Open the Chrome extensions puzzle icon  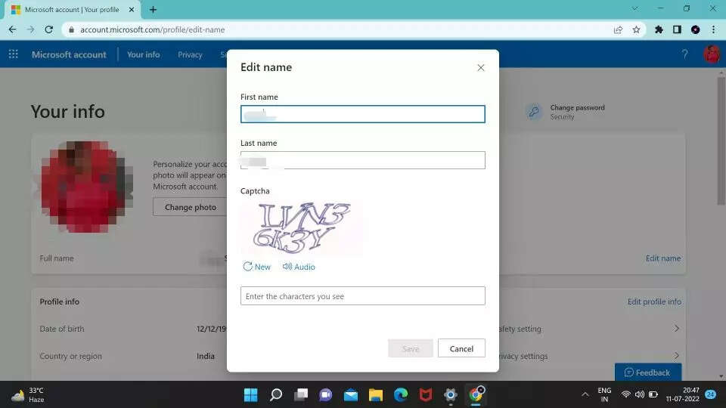tap(659, 29)
